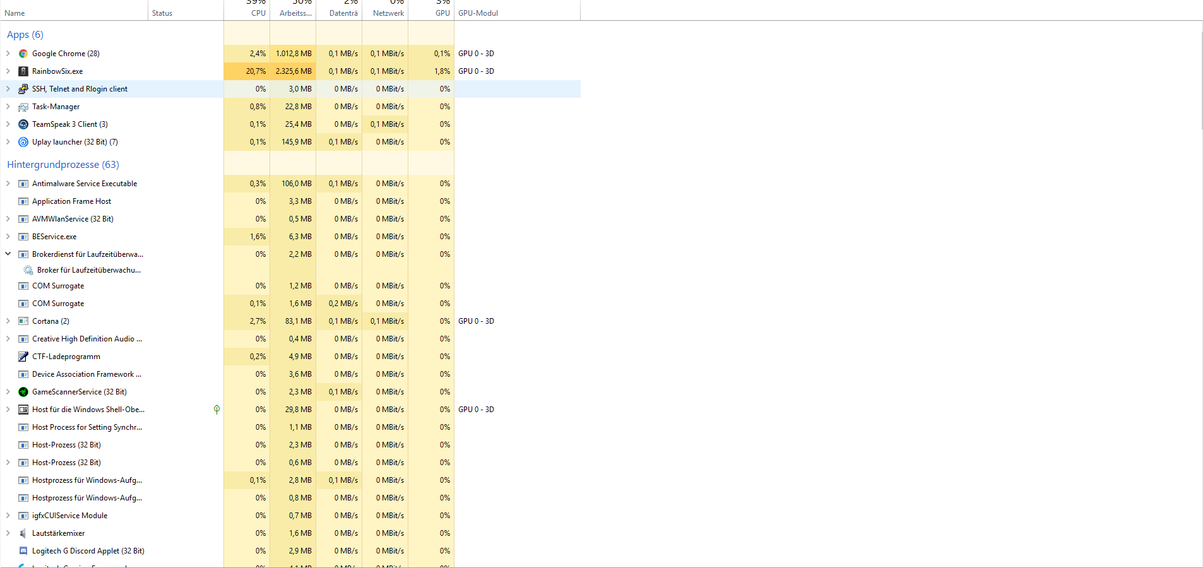This screenshot has height=568, width=1203.
Task: Select the TeamSpeak 25,4 MB memory cell
Action: (x=293, y=124)
